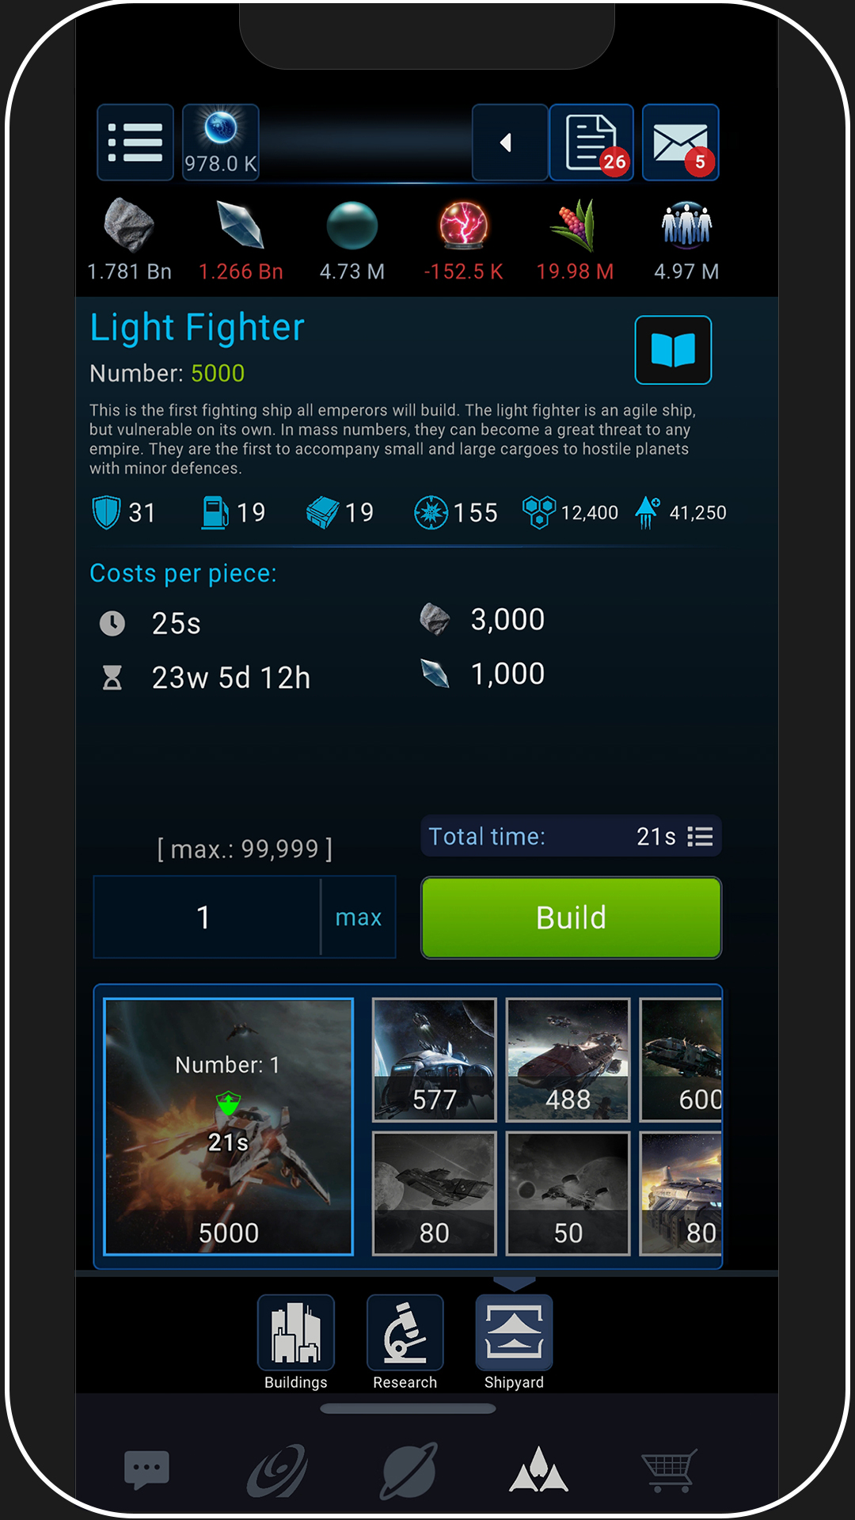Tap the chat bubble icon in bottom bar
This screenshot has width=855, height=1520.
[146, 1470]
